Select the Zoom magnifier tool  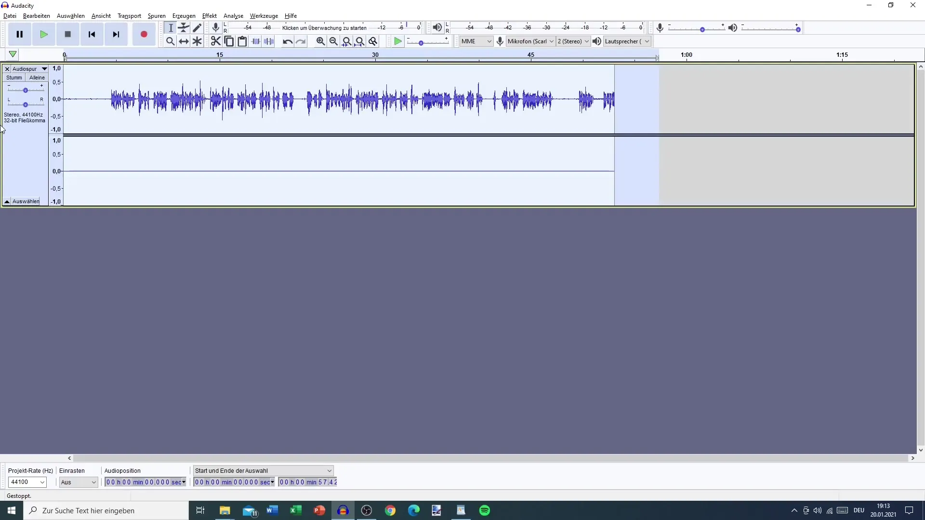(171, 41)
